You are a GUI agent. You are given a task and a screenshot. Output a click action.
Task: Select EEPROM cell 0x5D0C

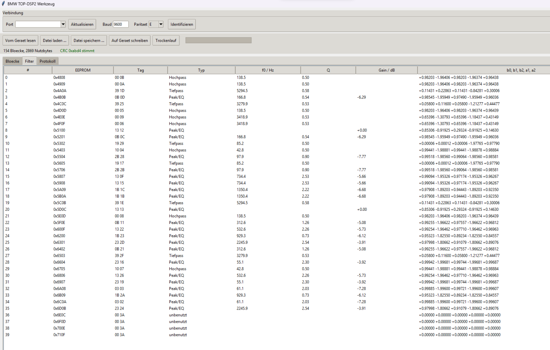(60, 210)
